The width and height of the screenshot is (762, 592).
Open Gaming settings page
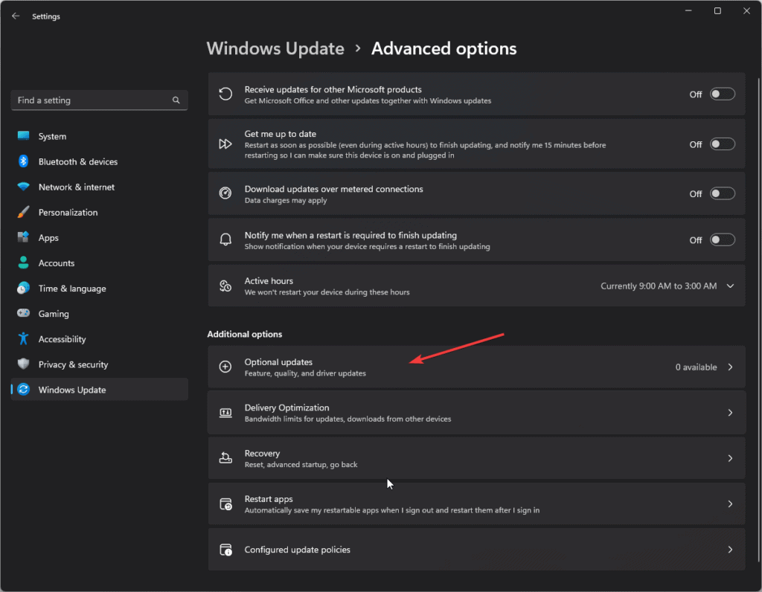pyautogui.click(x=99, y=314)
